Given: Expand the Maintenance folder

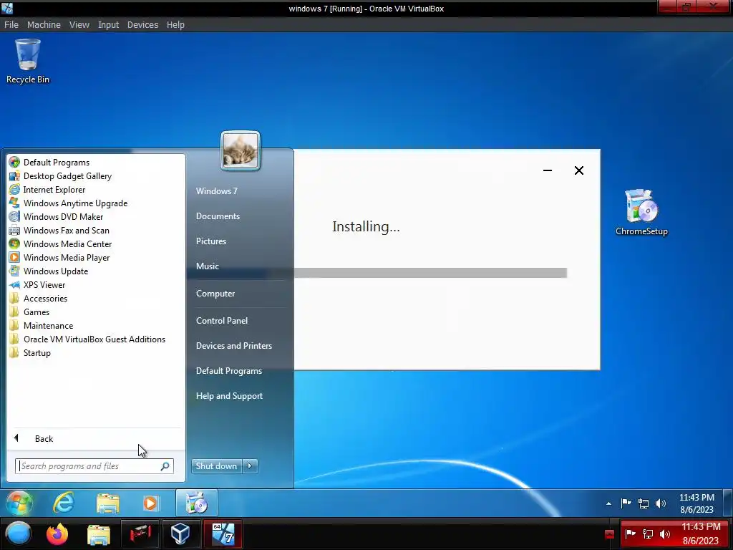Looking at the screenshot, I should tap(48, 325).
